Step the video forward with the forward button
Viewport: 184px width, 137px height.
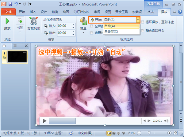[x=149, y=121]
